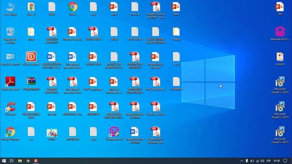
Task: Click the microphone tray icon
Action: pyautogui.click(x=247, y=161)
